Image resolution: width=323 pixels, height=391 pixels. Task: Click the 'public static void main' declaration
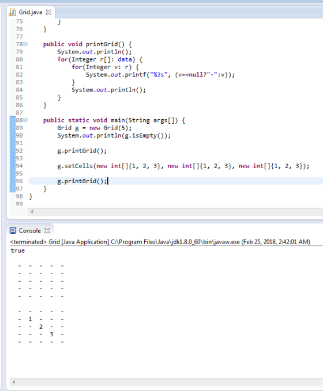click(114, 120)
